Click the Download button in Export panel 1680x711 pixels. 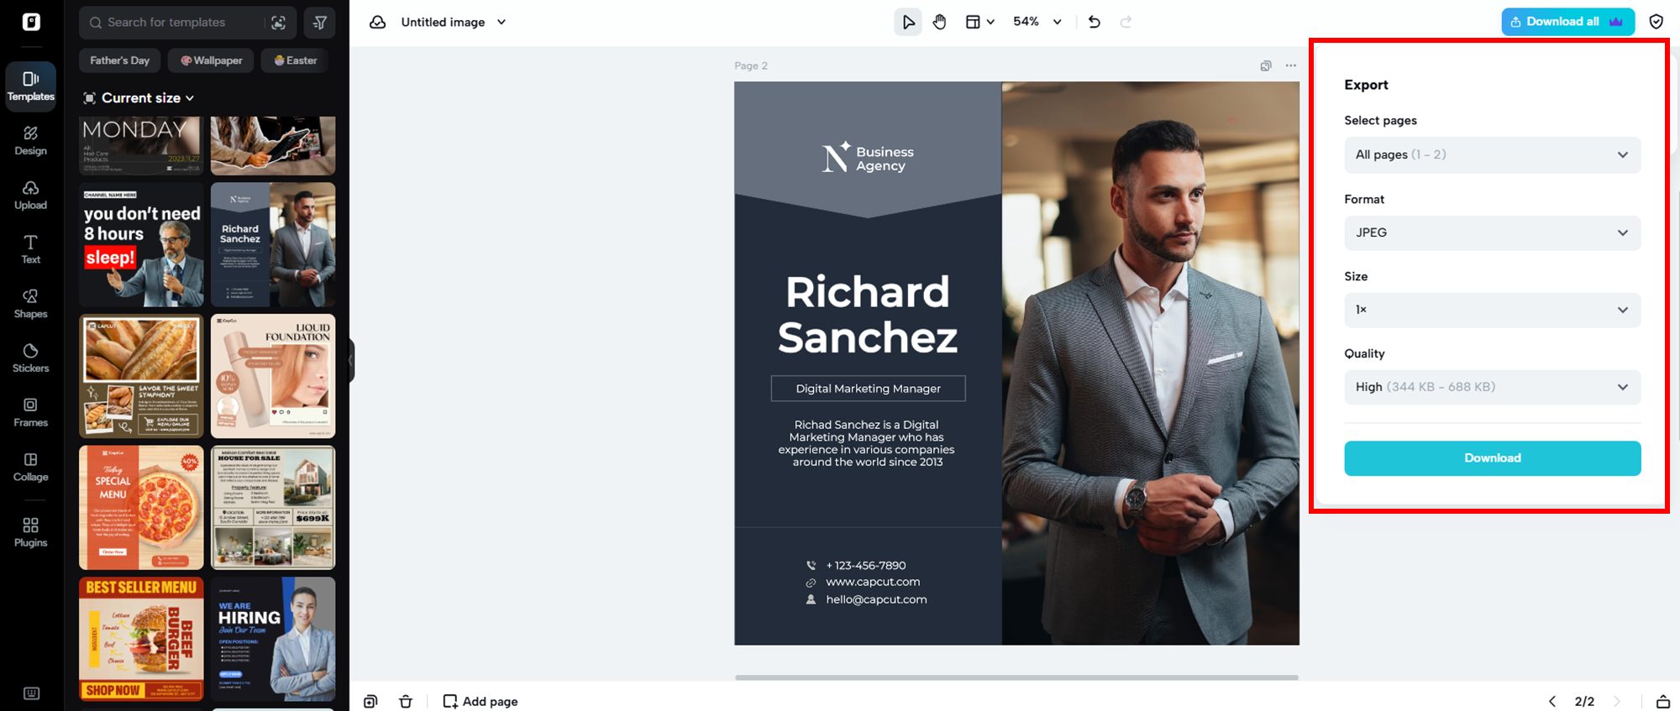(1493, 458)
